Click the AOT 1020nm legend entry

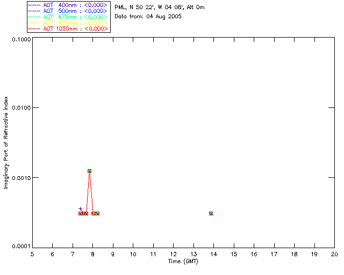(68, 28)
